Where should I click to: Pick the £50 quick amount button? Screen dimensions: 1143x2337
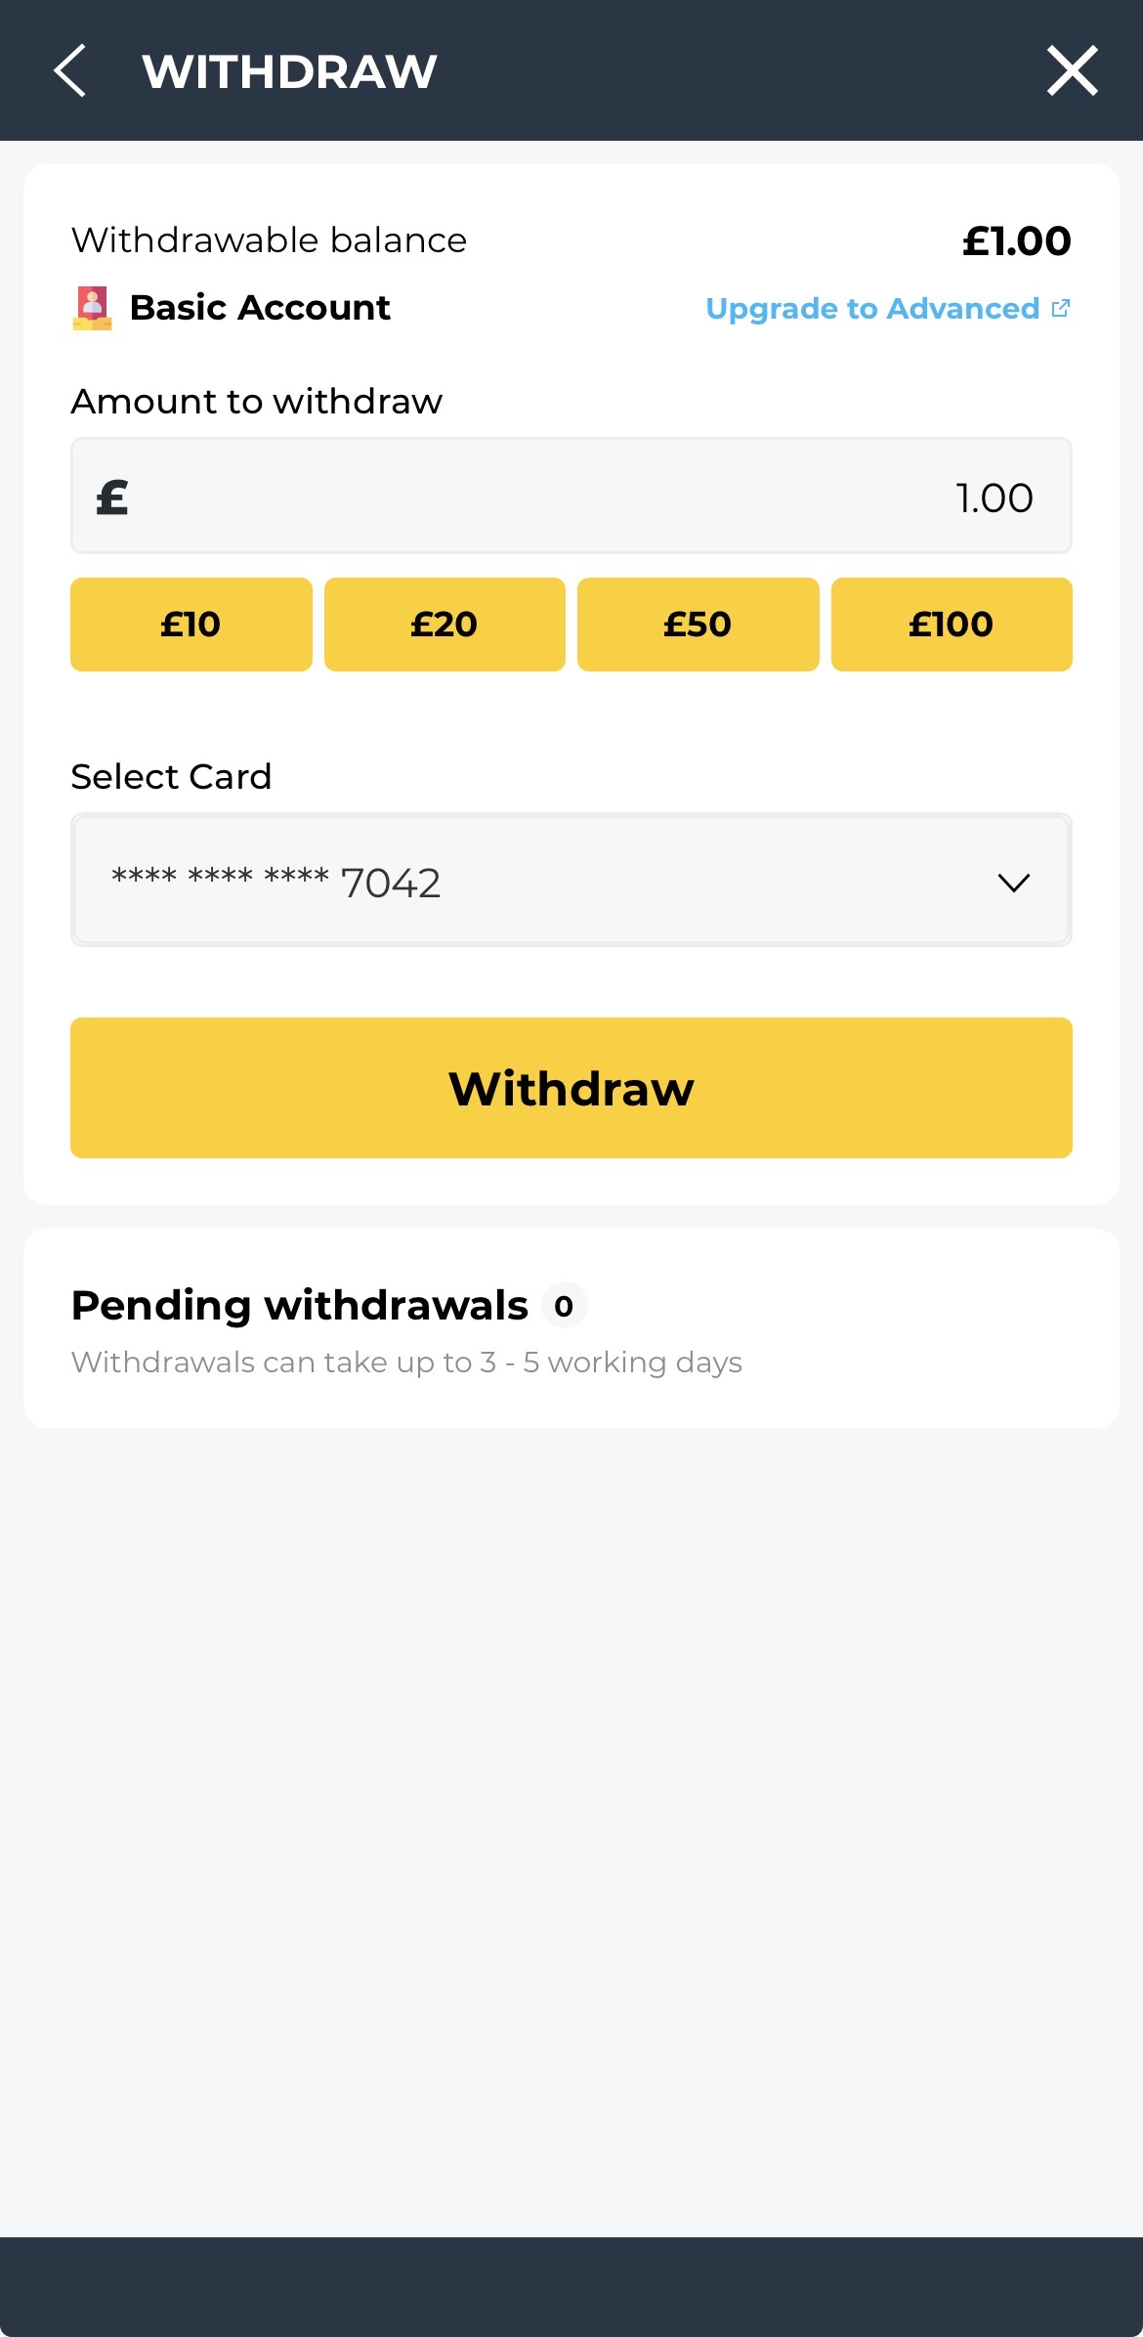point(698,625)
